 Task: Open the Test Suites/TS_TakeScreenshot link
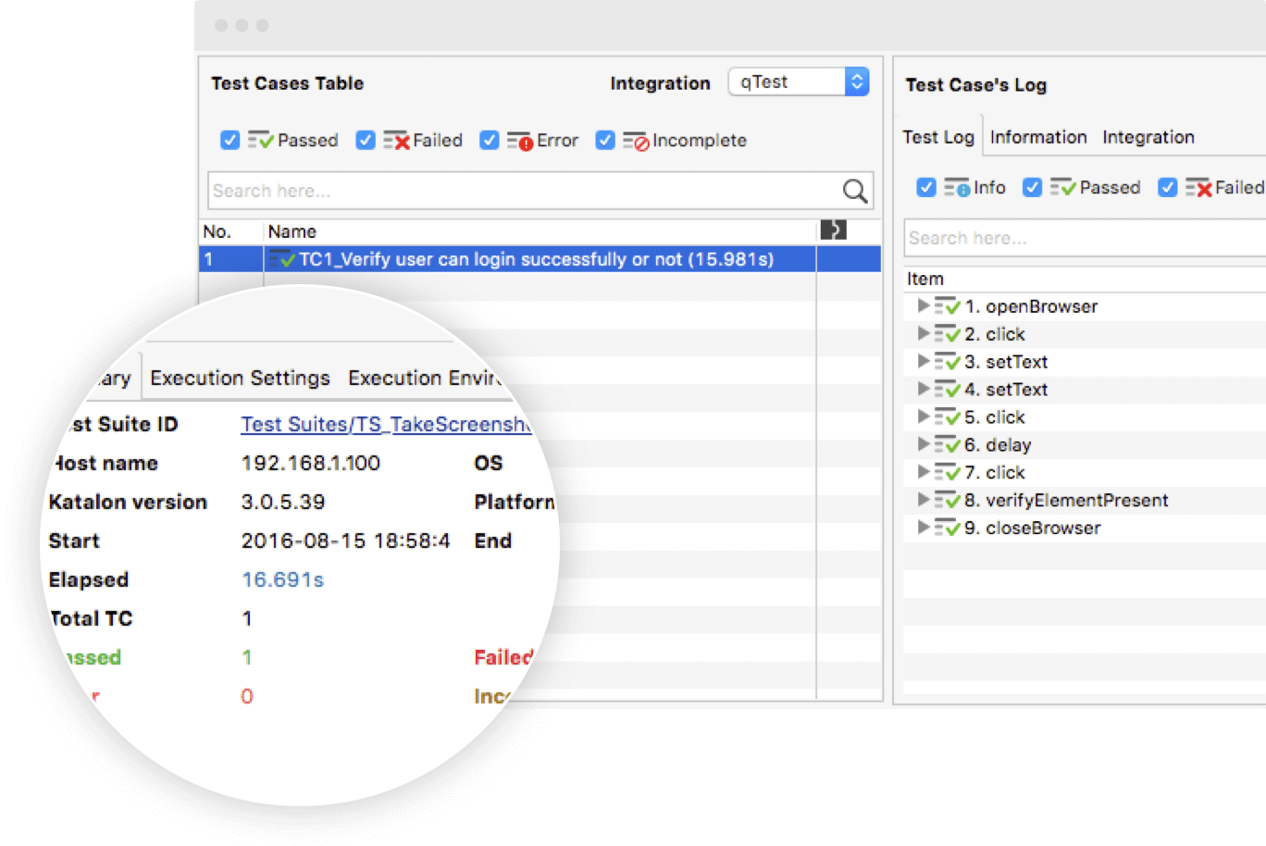[x=386, y=424]
